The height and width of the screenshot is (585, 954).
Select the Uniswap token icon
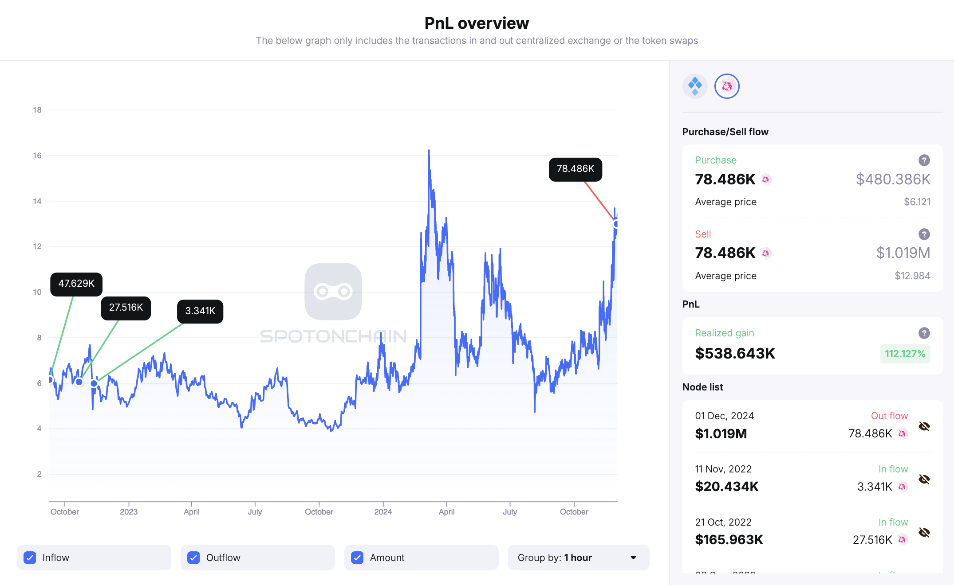726,86
